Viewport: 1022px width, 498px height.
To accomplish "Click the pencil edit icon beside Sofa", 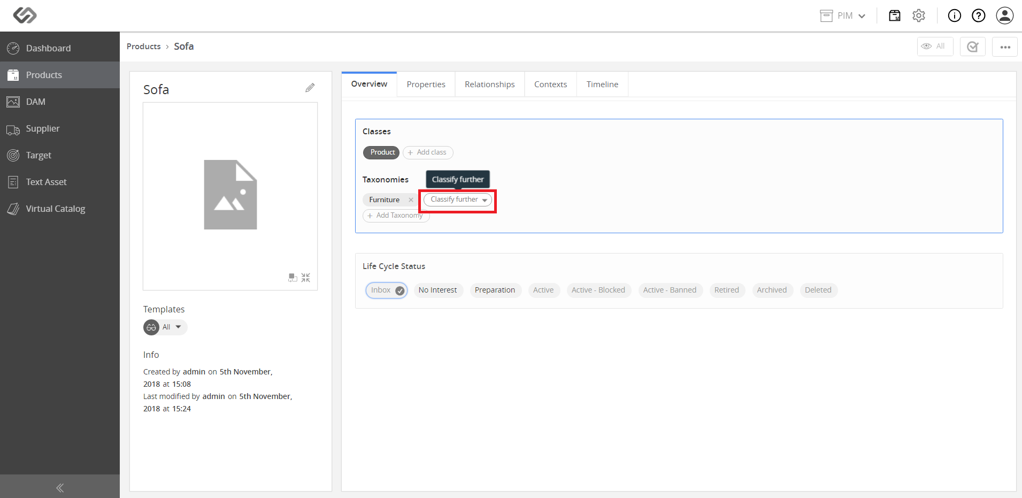I will (310, 88).
